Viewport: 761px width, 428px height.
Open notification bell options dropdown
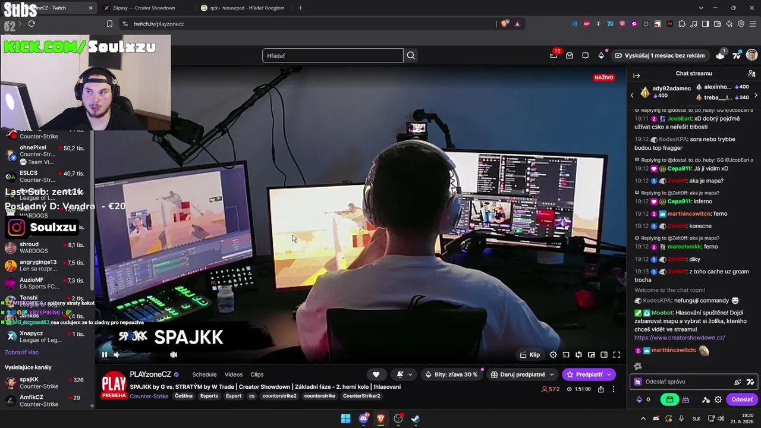pos(404,374)
